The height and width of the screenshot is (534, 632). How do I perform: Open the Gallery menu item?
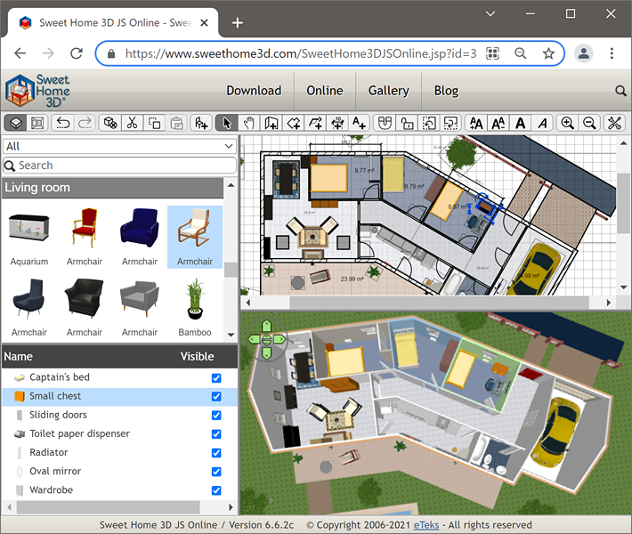point(388,90)
